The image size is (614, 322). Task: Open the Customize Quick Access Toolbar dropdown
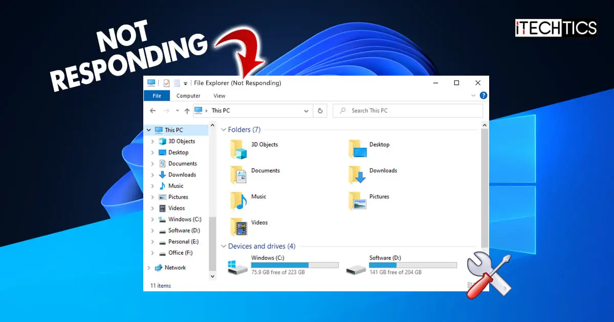[x=185, y=83]
